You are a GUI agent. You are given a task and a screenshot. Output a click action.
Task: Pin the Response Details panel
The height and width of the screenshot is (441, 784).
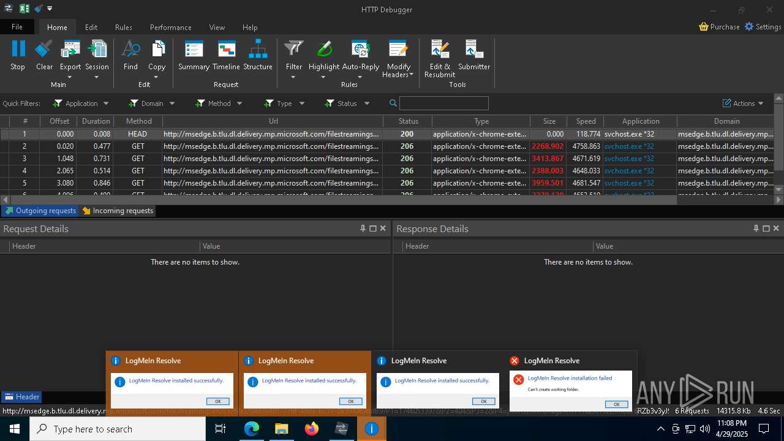click(756, 228)
